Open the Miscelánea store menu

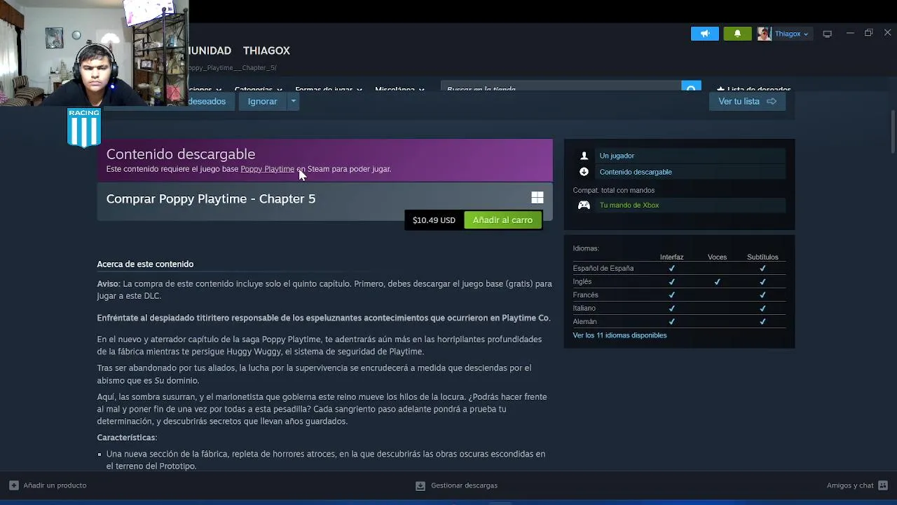(x=399, y=90)
